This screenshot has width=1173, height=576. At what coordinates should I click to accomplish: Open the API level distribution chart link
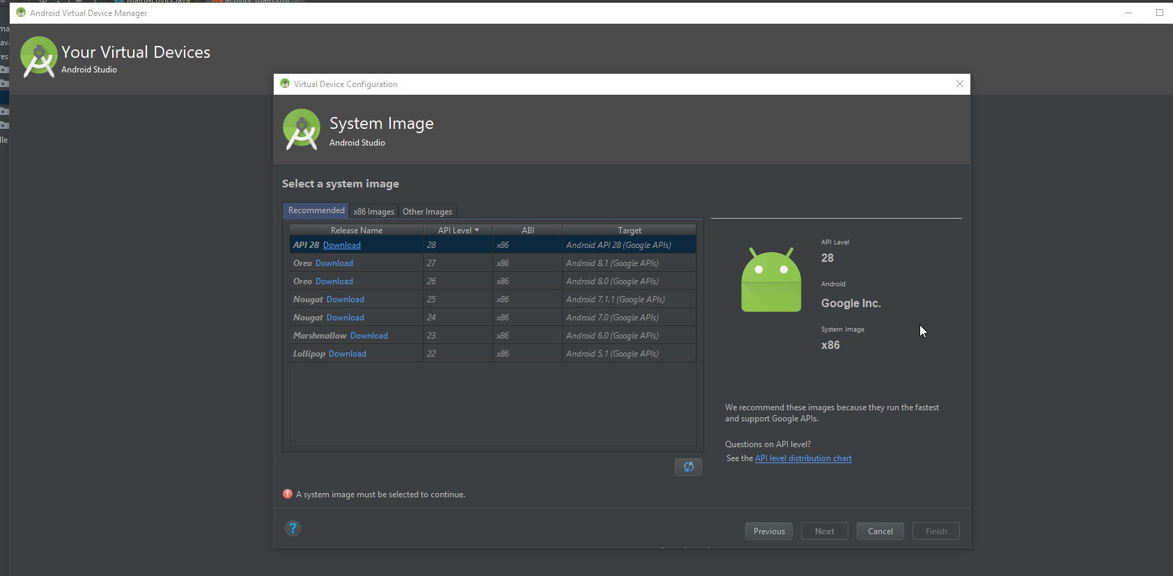tap(803, 458)
